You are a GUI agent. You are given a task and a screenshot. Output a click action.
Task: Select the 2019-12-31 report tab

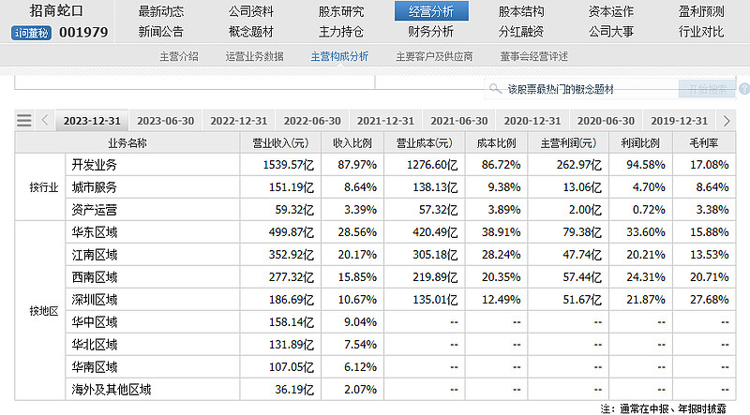[x=679, y=121]
